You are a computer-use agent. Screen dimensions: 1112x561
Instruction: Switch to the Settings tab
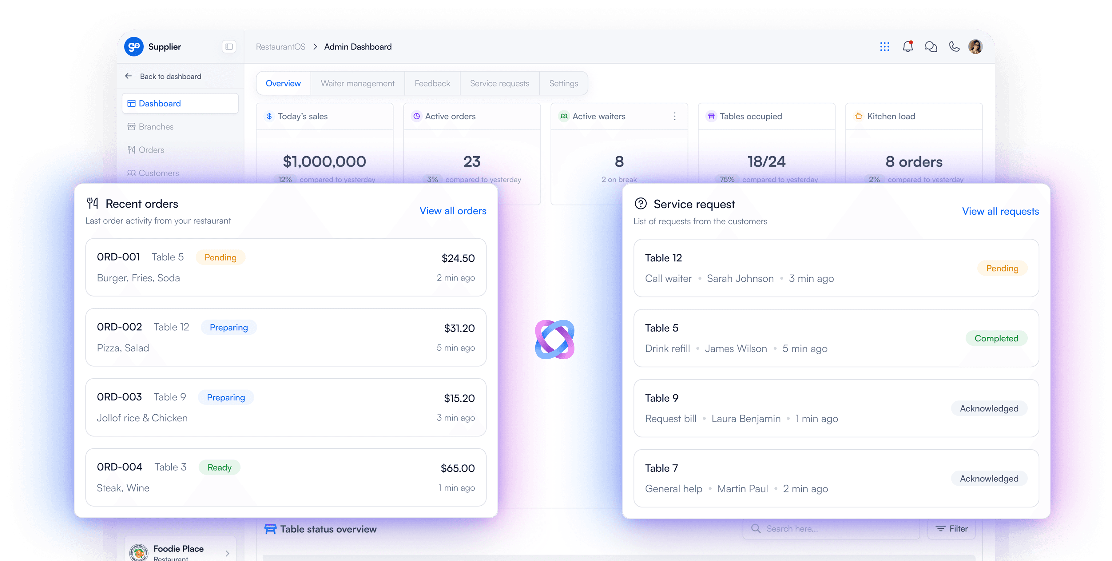pyautogui.click(x=563, y=83)
